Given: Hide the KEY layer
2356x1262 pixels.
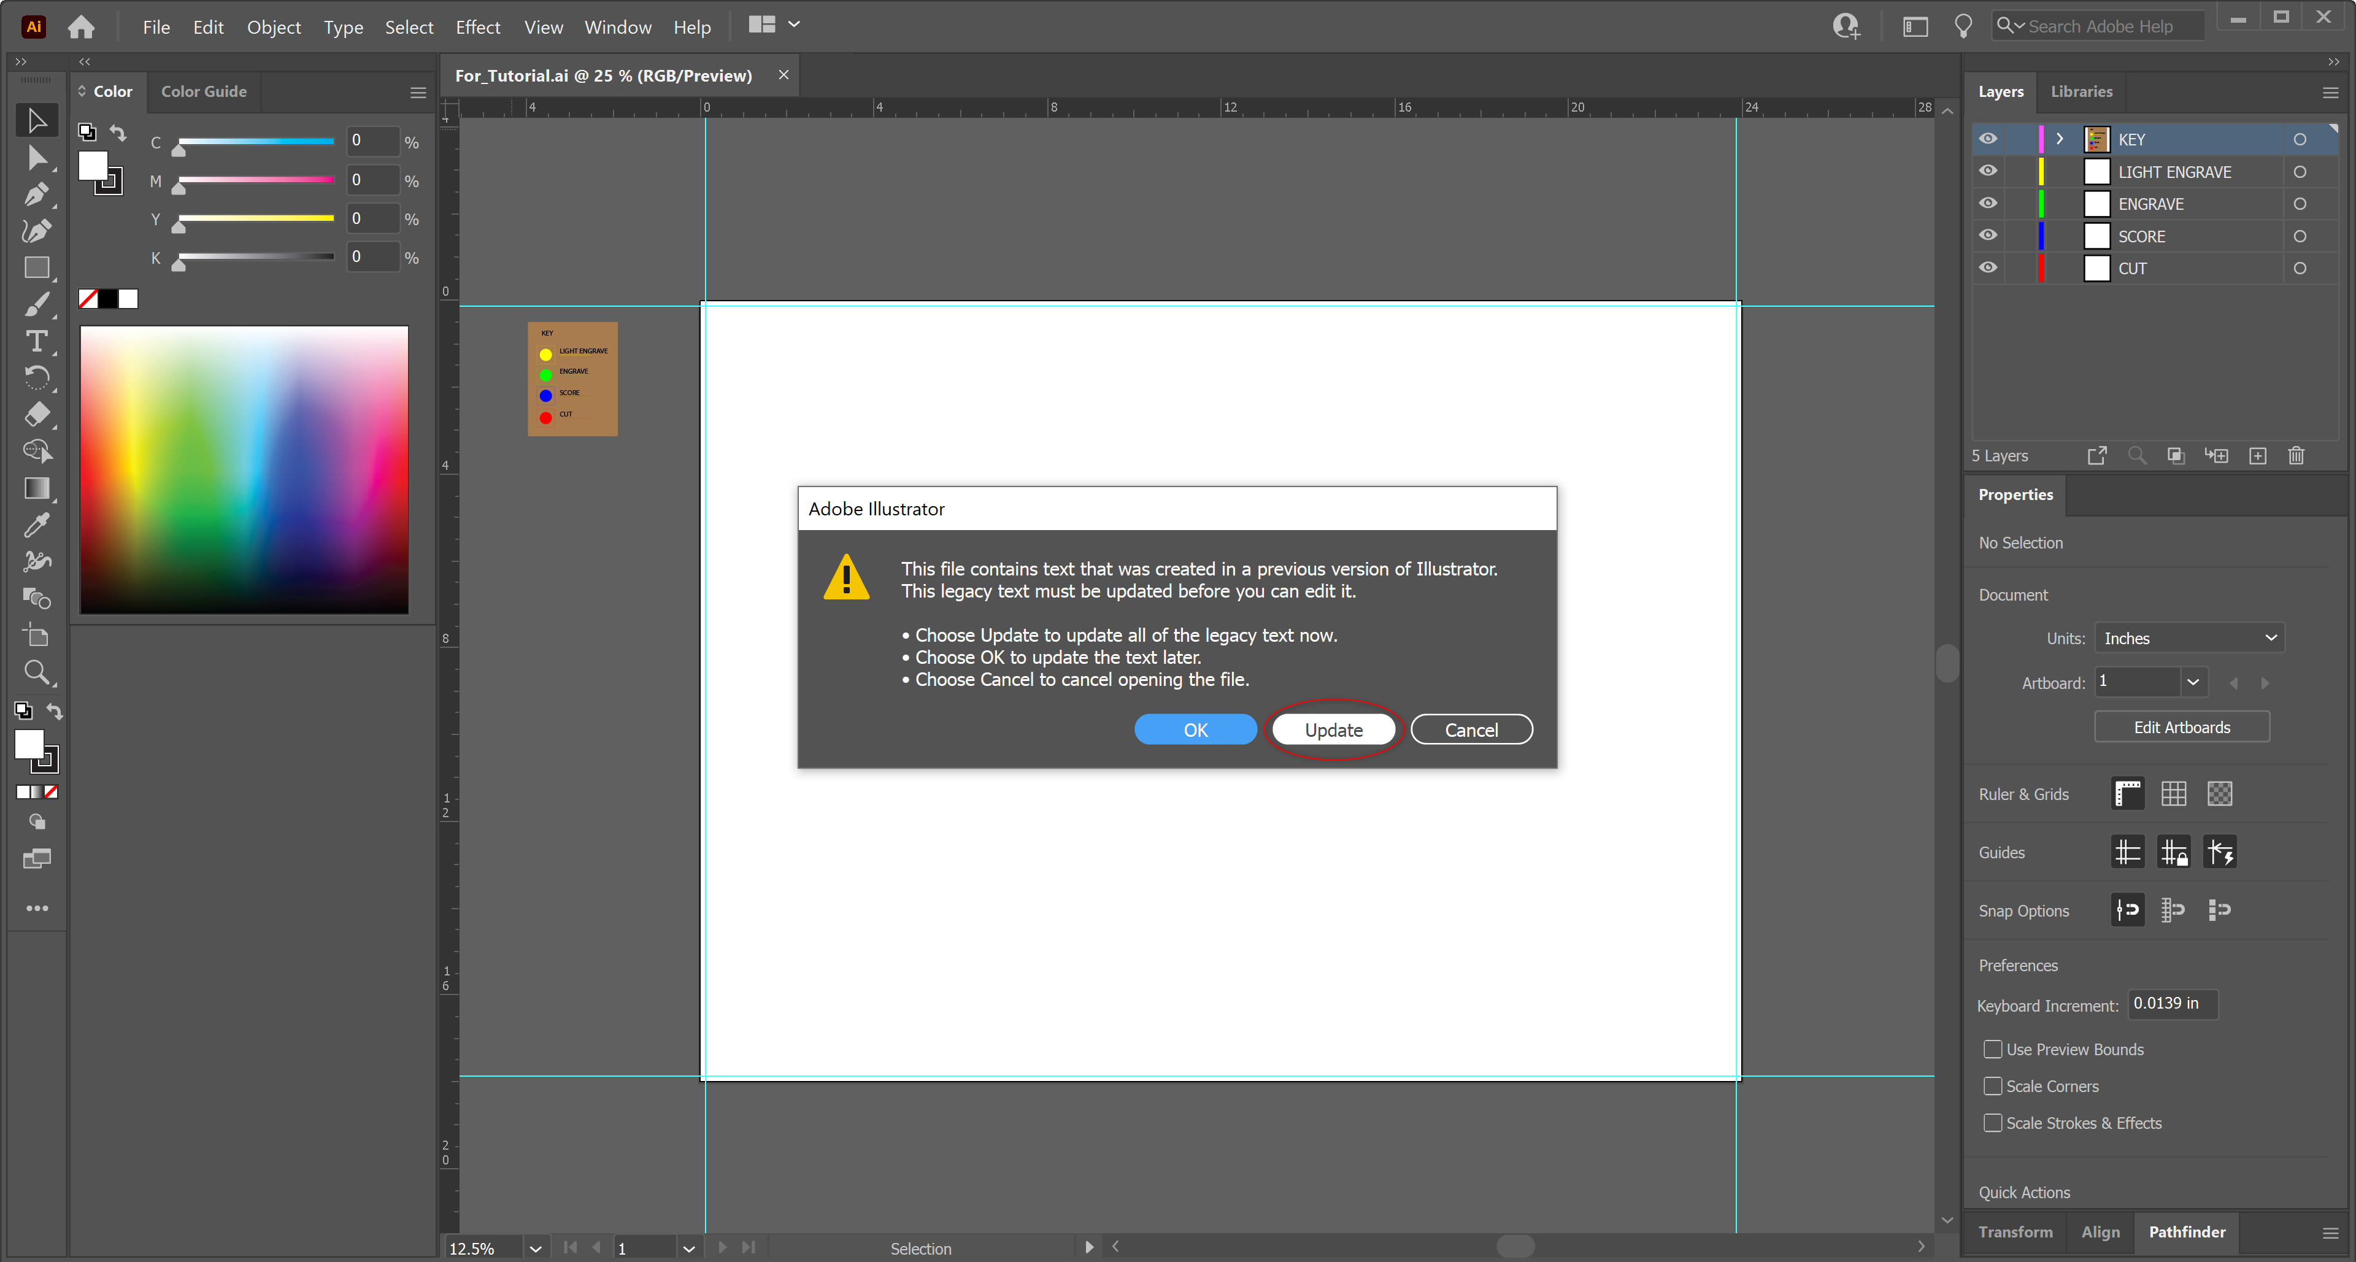Looking at the screenshot, I should (1988, 139).
